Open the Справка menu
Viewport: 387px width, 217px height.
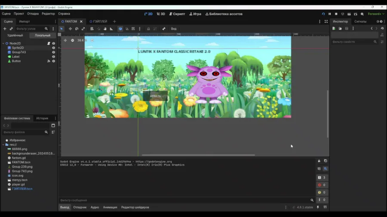pyautogui.click(x=64, y=14)
